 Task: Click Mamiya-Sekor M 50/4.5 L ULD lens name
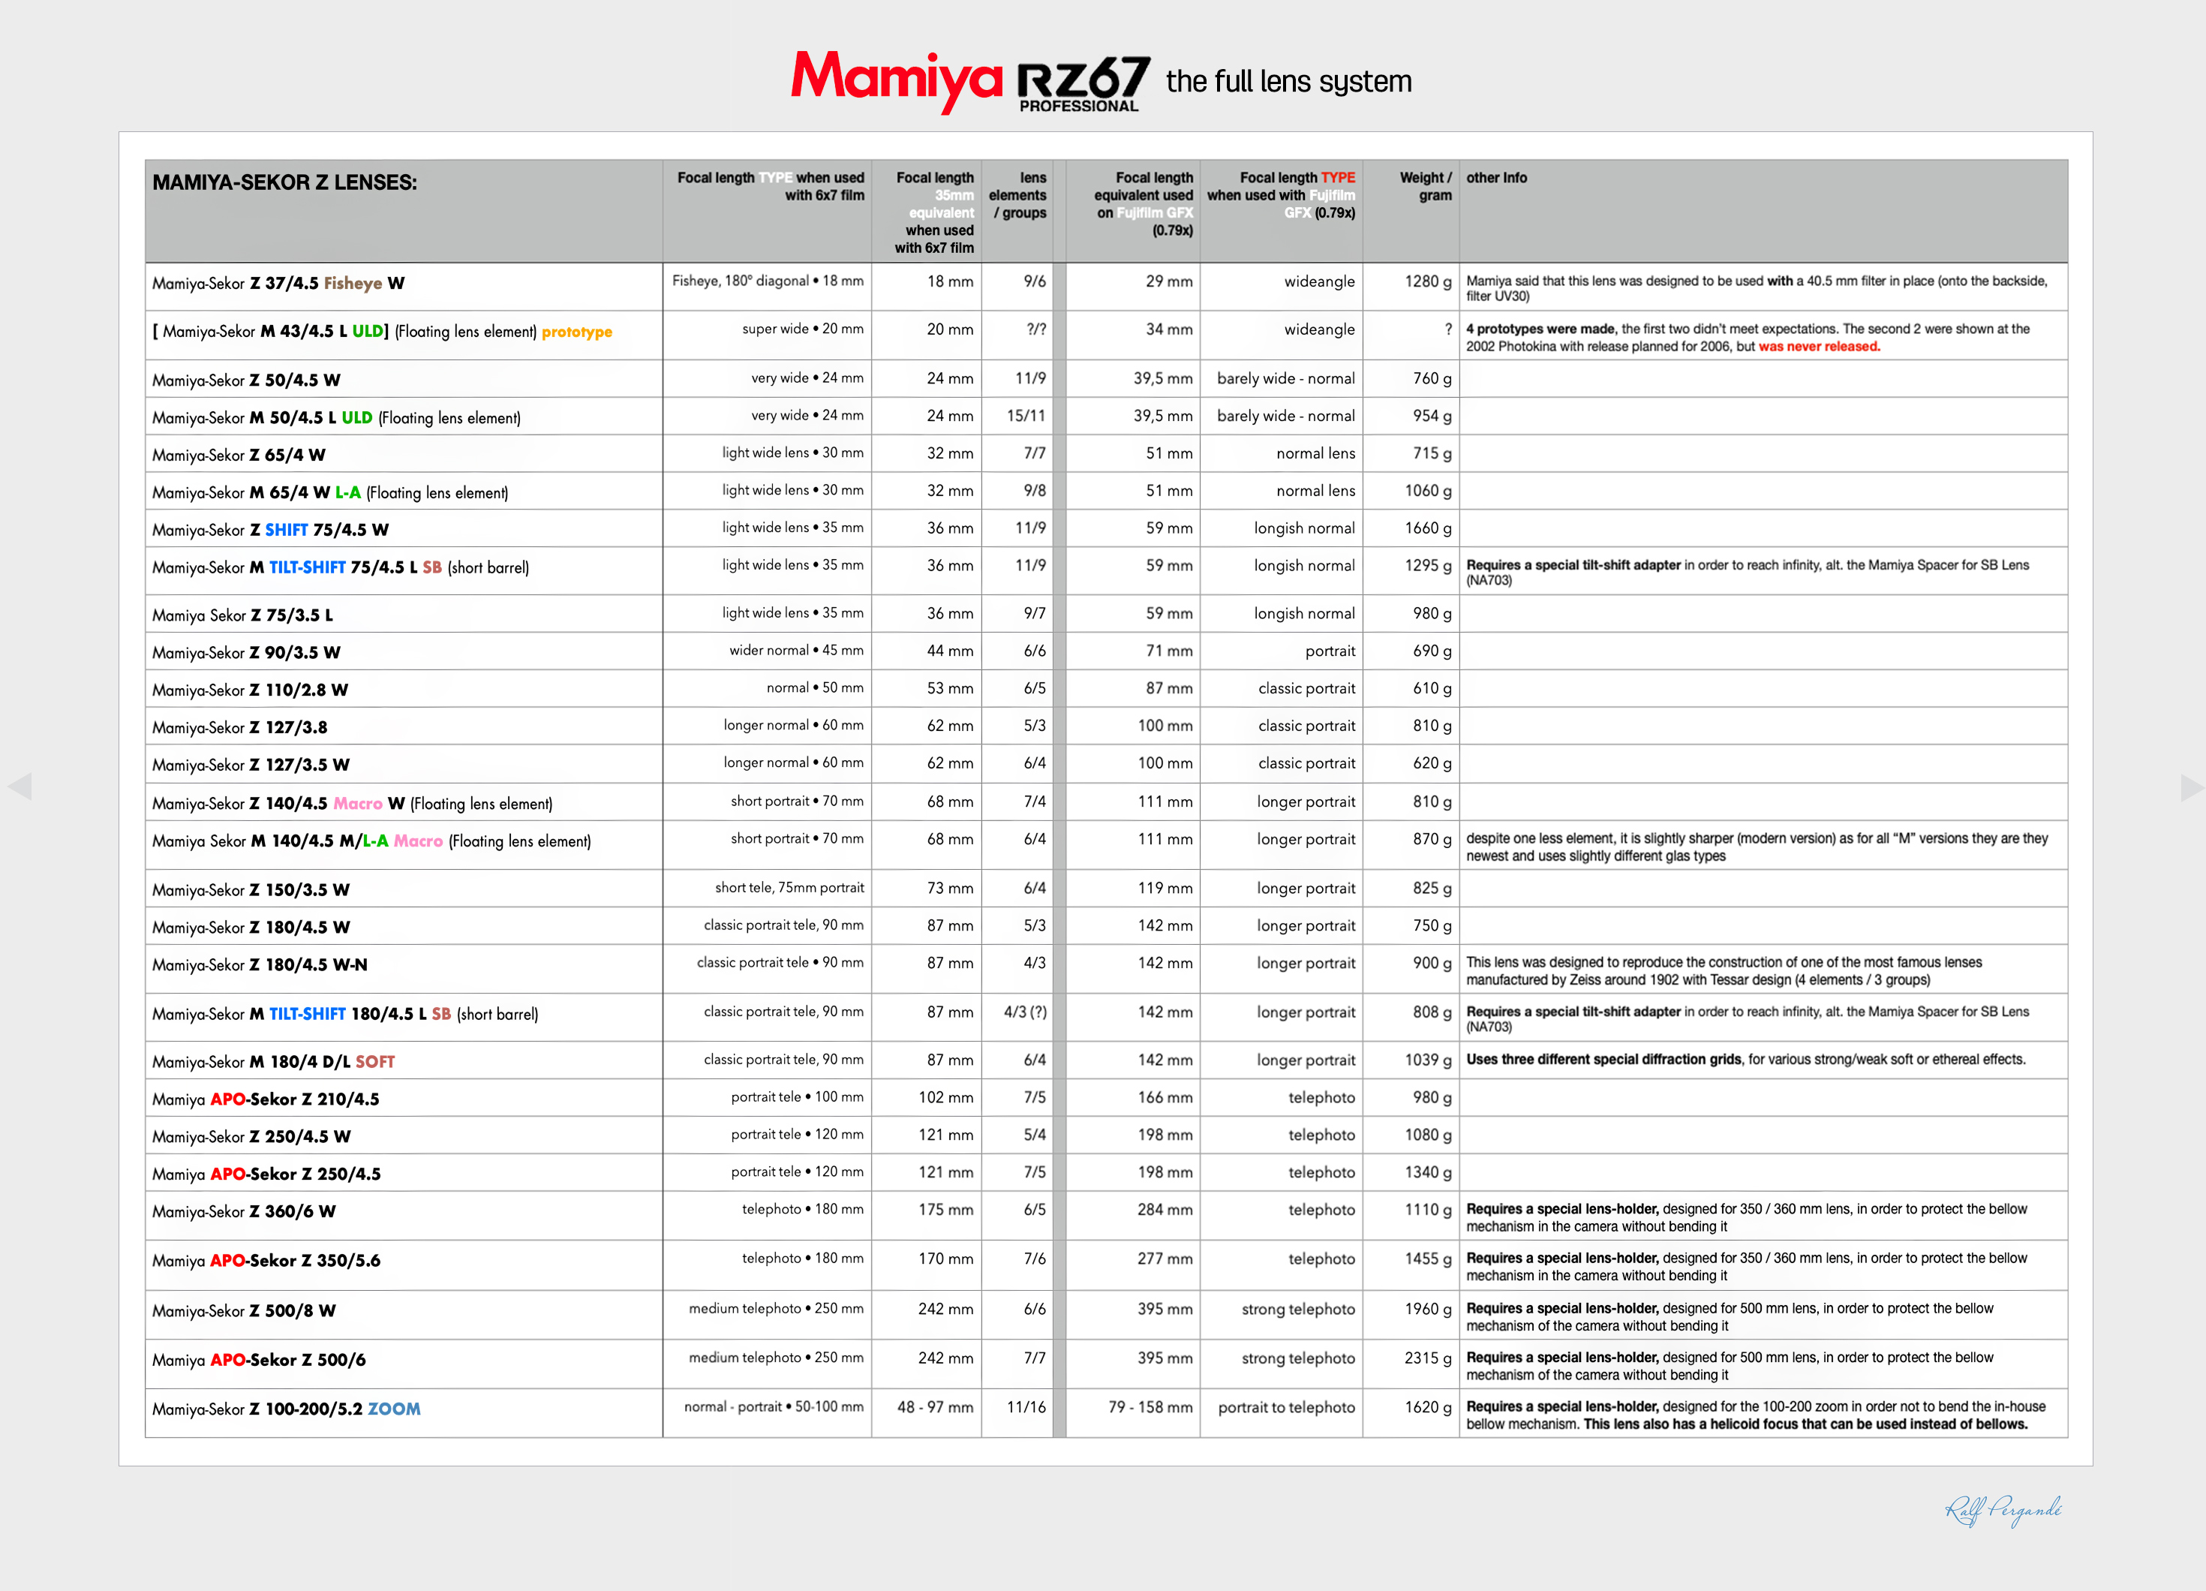click(337, 417)
